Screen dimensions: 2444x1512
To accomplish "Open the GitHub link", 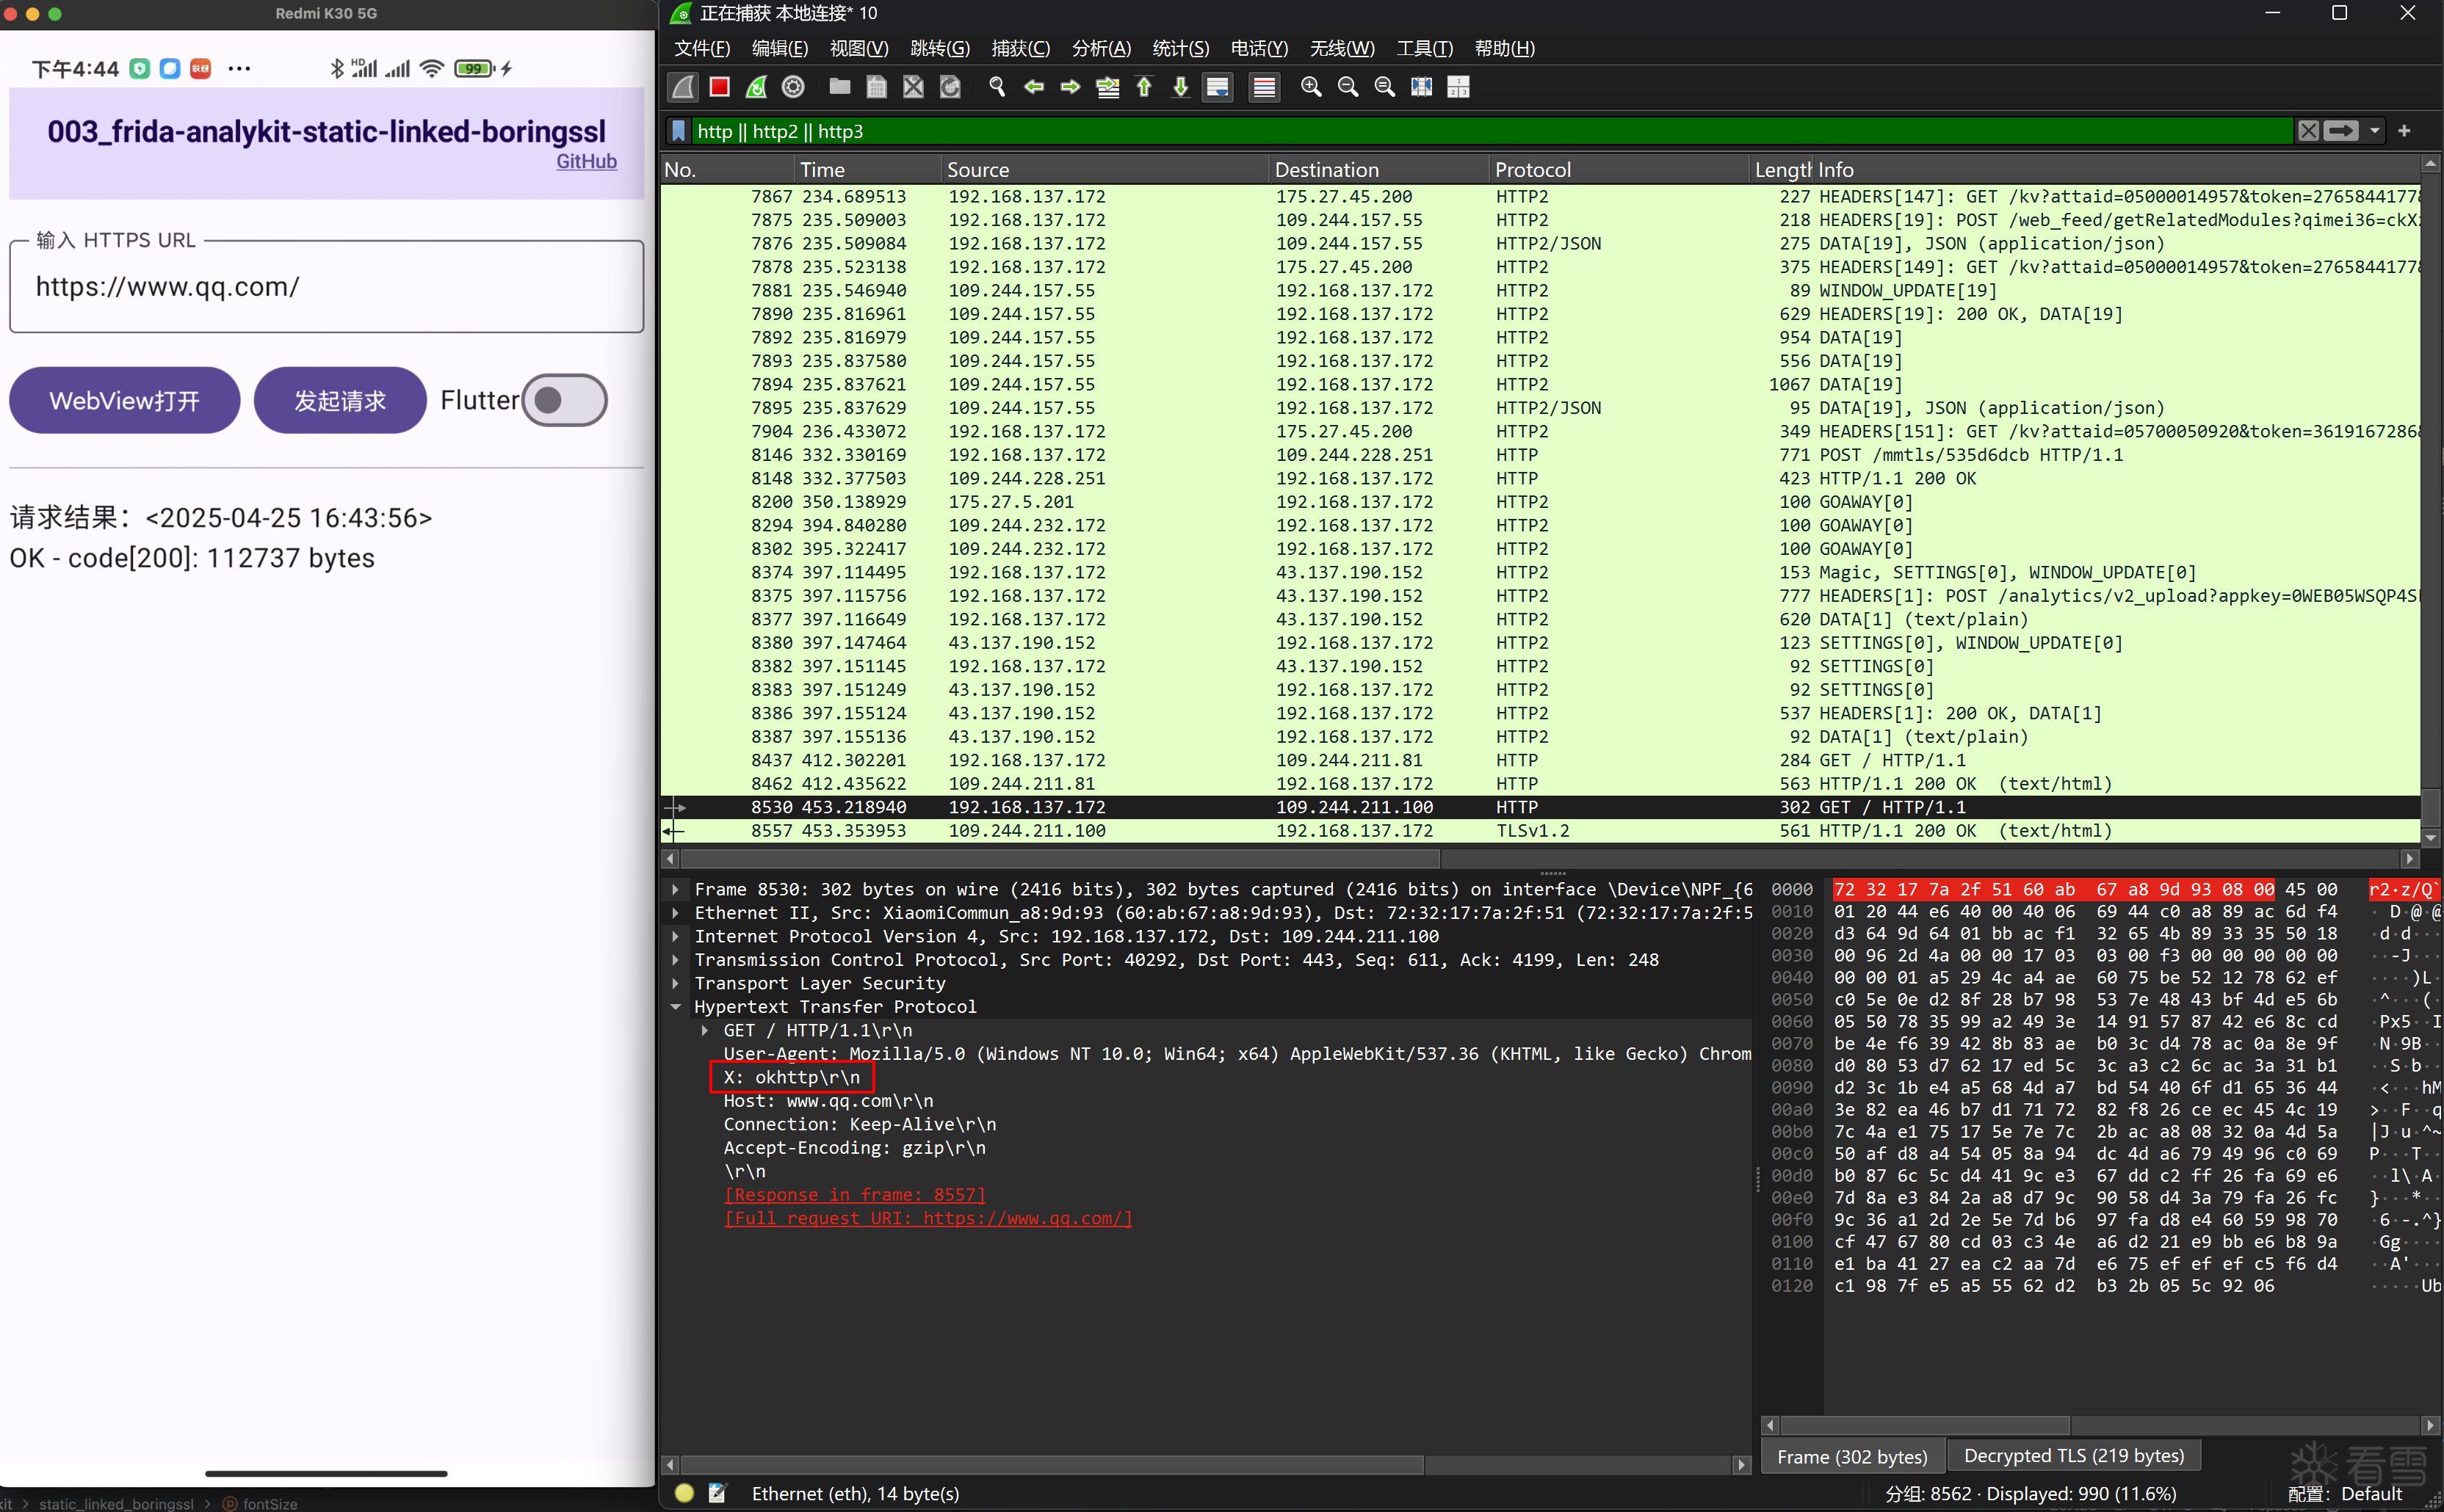I will point(586,161).
